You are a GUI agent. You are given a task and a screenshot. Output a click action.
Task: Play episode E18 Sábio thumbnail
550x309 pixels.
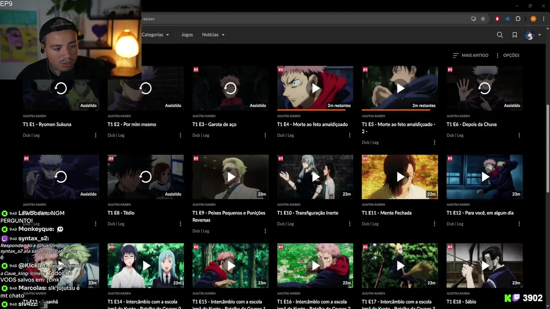pos(485,266)
